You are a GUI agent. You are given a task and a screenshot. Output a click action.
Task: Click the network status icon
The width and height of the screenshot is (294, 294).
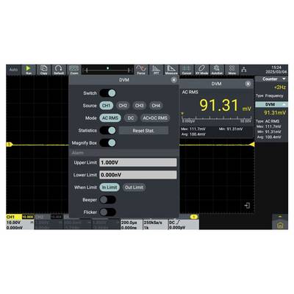click(244, 70)
